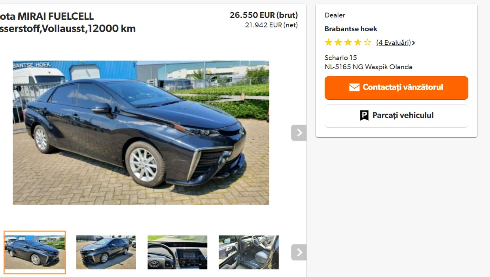490x277 pixels.
Task: Click the Brabantse hoek dealer name
Action: (x=351, y=29)
